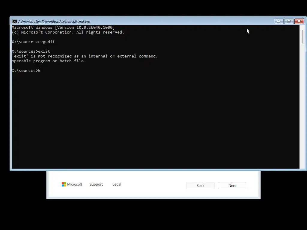307x230 pixels.
Task: Click the Next button in setup window
Action: 232,186
